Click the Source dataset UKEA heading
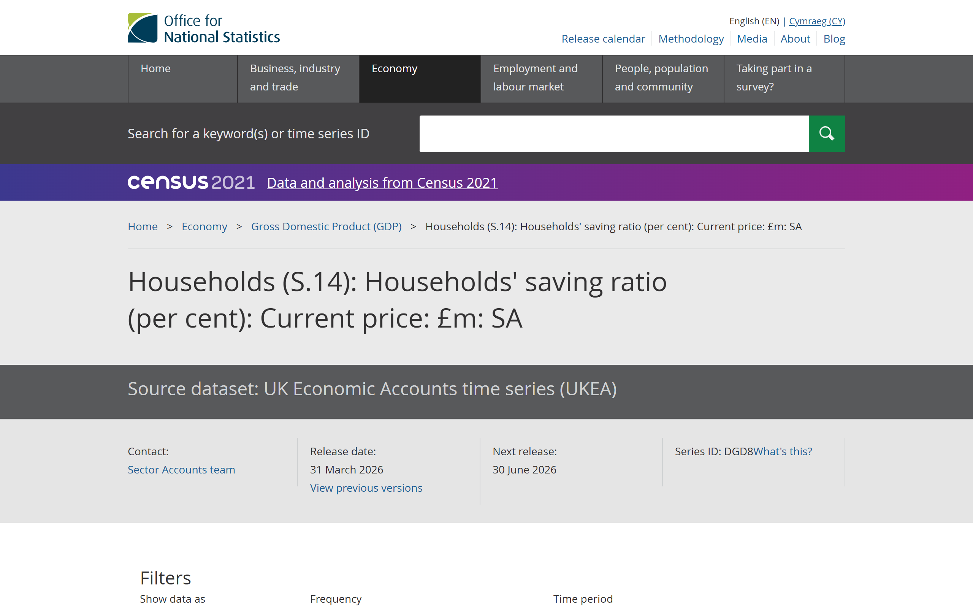Screen dimensions: 973x608 [x=372, y=389]
